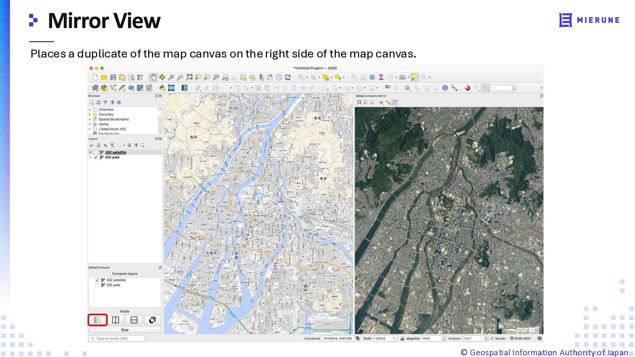Expand the Spatial Bookmarks item
Viewport: 635px width, 357px height.
pyautogui.click(x=90, y=119)
